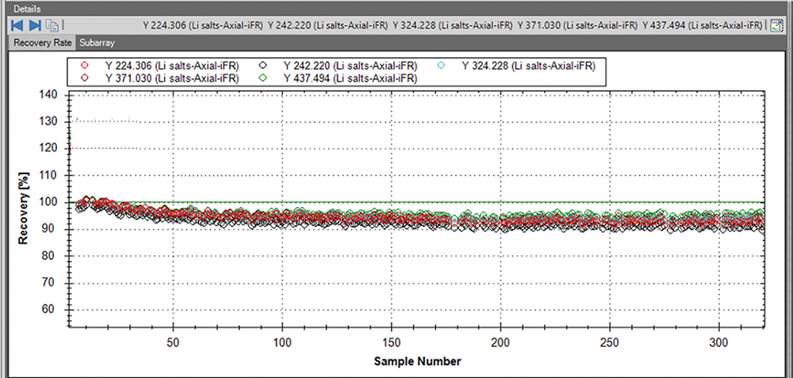Viewport: 793px width, 378px height.
Task: Click the black marker for Y 242.220 in the legend
Action: [262, 65]
